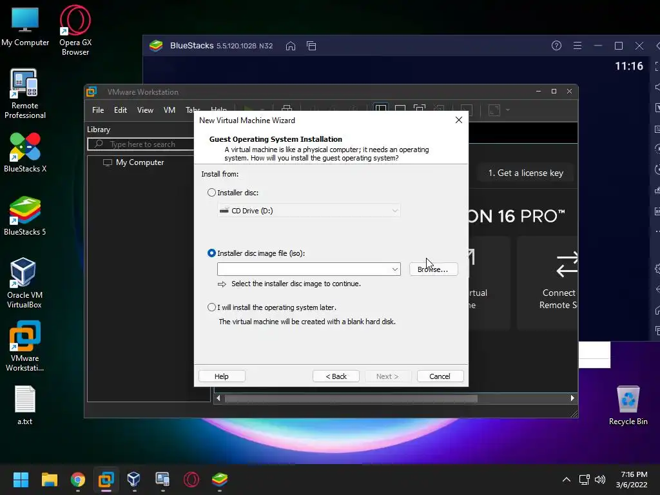The width and height of the screenshot is (660, 495).
Task: Click BlueStacks side toolbar more options dots
Action: [x=657, y=231]
